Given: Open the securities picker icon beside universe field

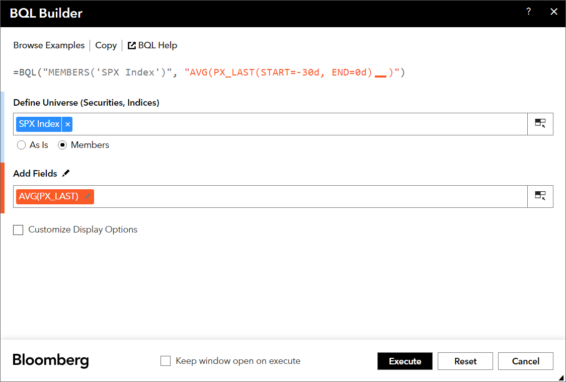Looking at the screenshot, I should tap(540, 123).
